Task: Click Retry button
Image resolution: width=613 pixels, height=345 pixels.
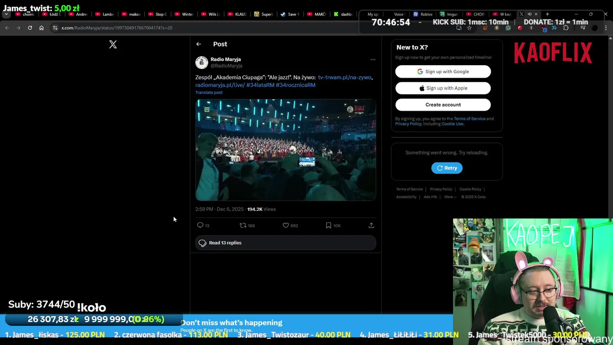Action: (x=447, y=168)
